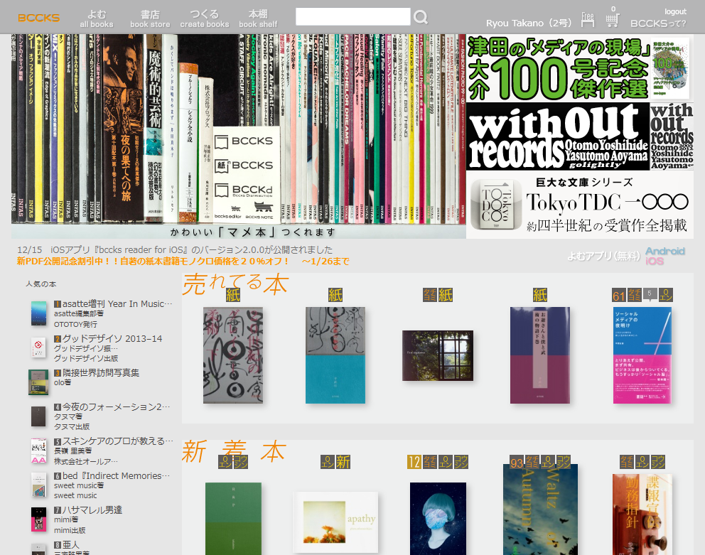Open Ryou Takano（2号） user profile

pos(529,23)
